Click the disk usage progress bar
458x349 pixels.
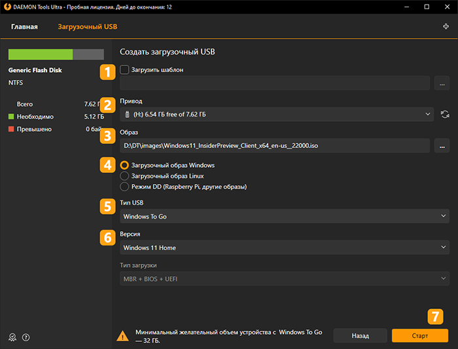(56, 54)
